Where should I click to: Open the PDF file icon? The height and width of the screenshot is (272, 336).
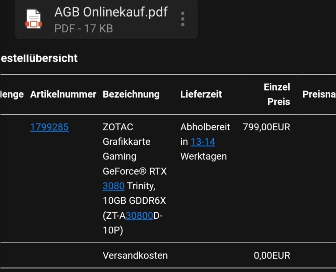34,19
